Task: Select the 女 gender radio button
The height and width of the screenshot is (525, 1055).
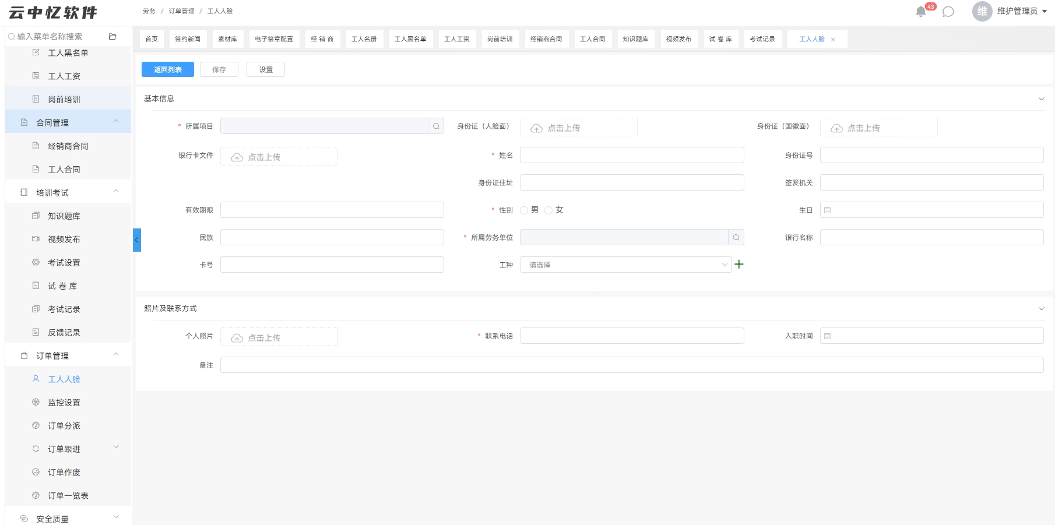Action: [548, 210]
